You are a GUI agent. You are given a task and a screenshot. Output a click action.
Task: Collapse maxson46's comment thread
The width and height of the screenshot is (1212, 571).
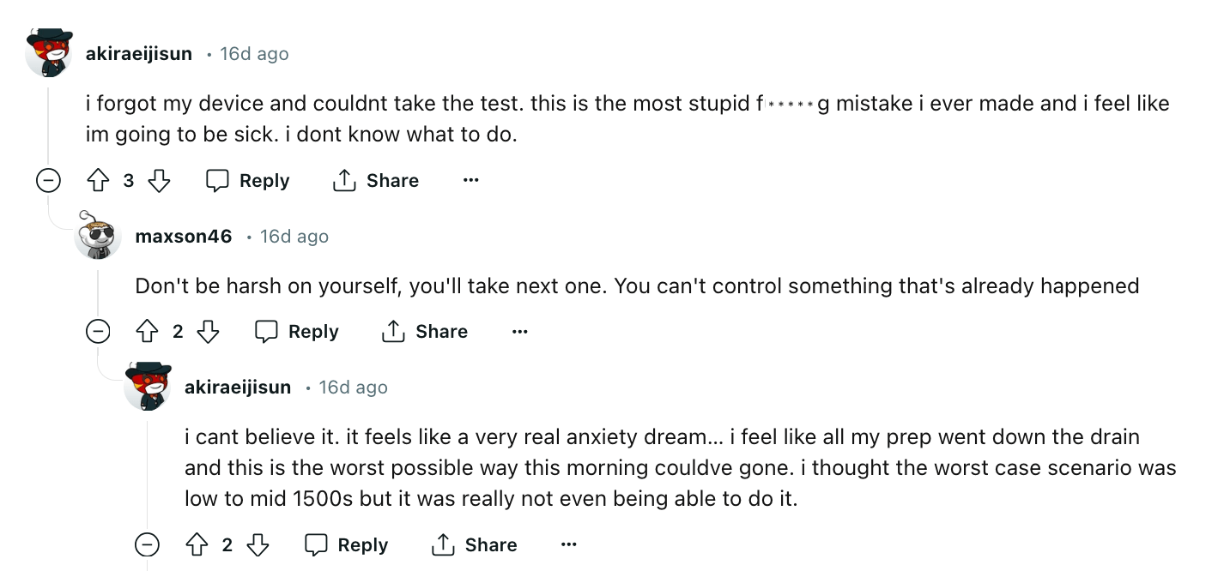[98, 332]
